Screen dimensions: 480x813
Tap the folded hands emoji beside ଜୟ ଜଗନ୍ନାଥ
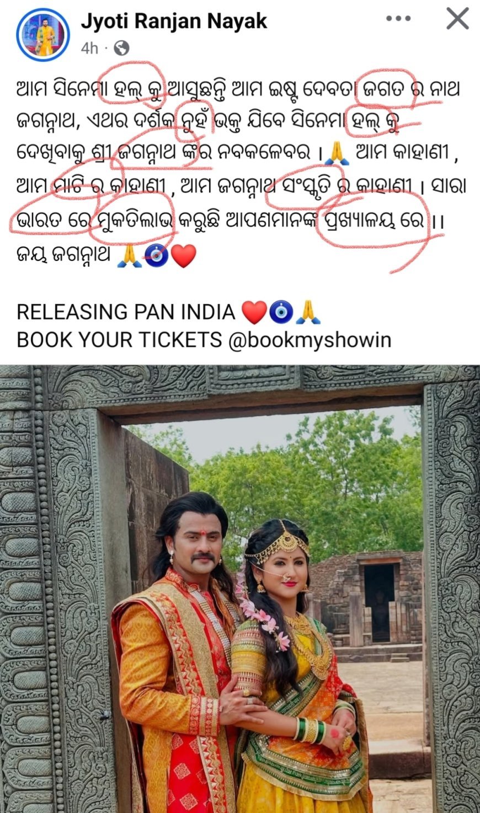130,256
